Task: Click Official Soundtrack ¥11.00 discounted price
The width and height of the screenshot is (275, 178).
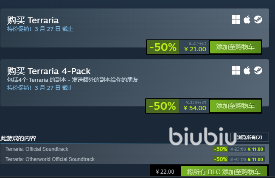Action: click(255, 149)
